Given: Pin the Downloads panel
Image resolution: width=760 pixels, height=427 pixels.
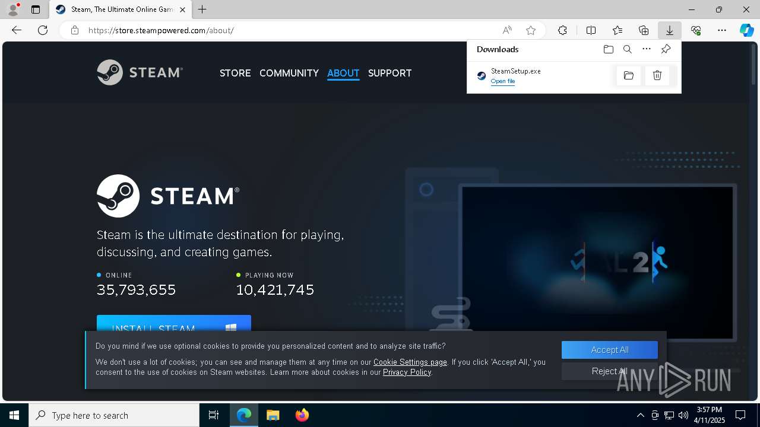Looking at the screenshot, I should click(666, 49).
